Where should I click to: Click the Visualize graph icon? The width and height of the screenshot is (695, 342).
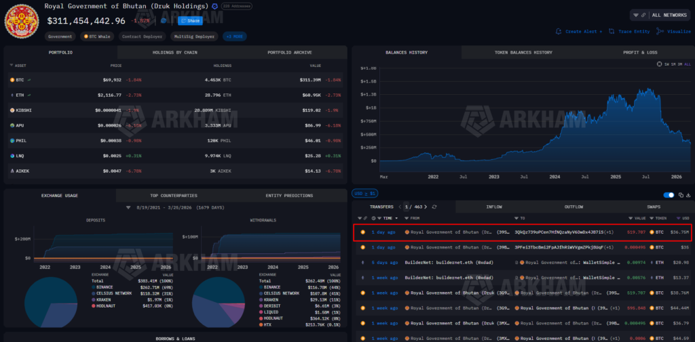point(660,31)
